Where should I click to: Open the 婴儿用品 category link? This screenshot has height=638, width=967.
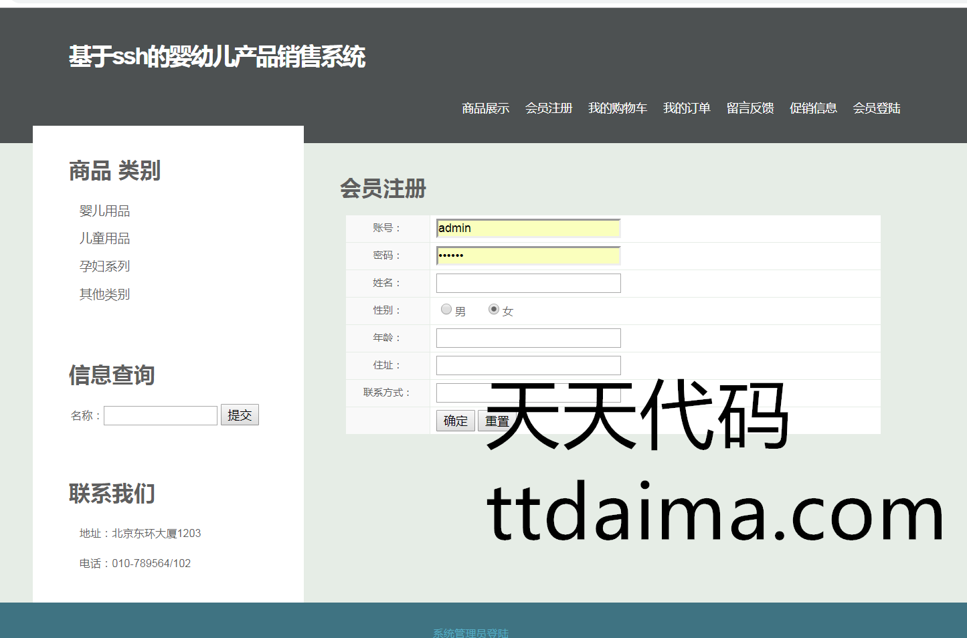coord(104,211)
